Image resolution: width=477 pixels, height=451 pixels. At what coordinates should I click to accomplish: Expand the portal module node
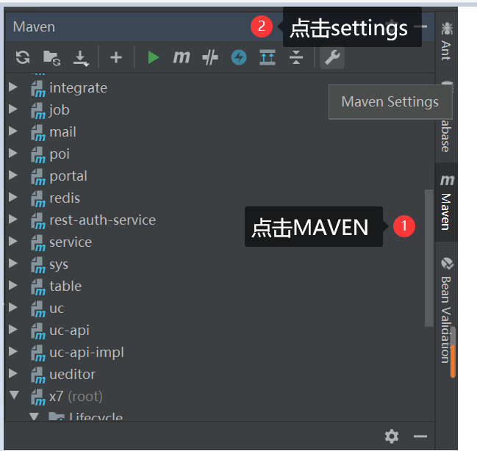pos(13,175)
